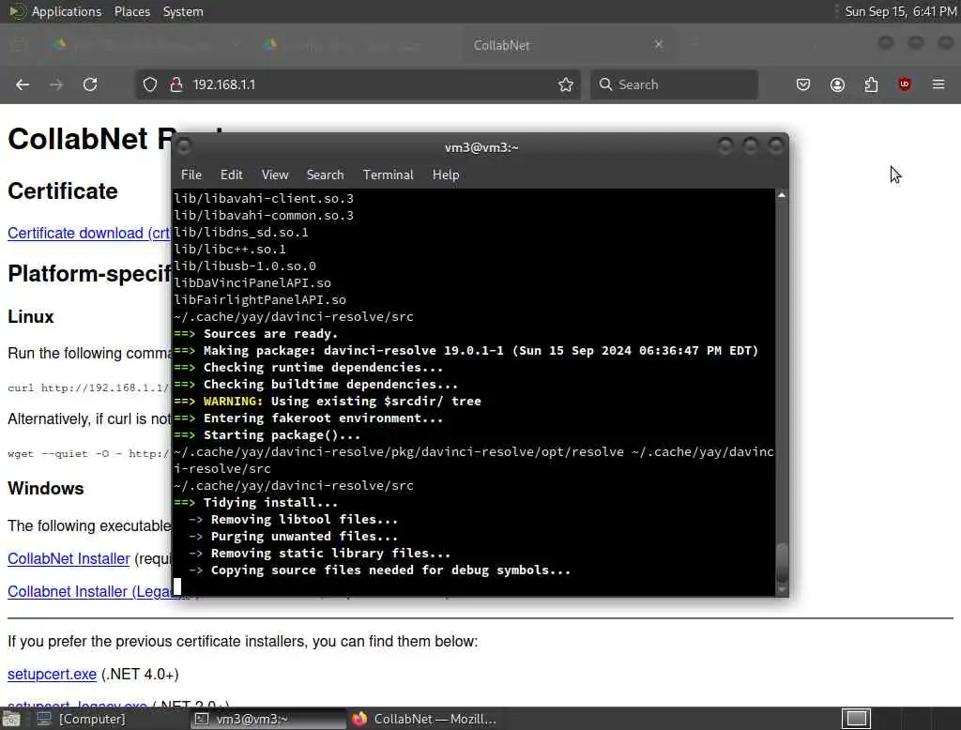The width and height of the screenshot is (961, 730).
Task: Open the Places menu
Action: pyautogui.click(x=131, y=11)
